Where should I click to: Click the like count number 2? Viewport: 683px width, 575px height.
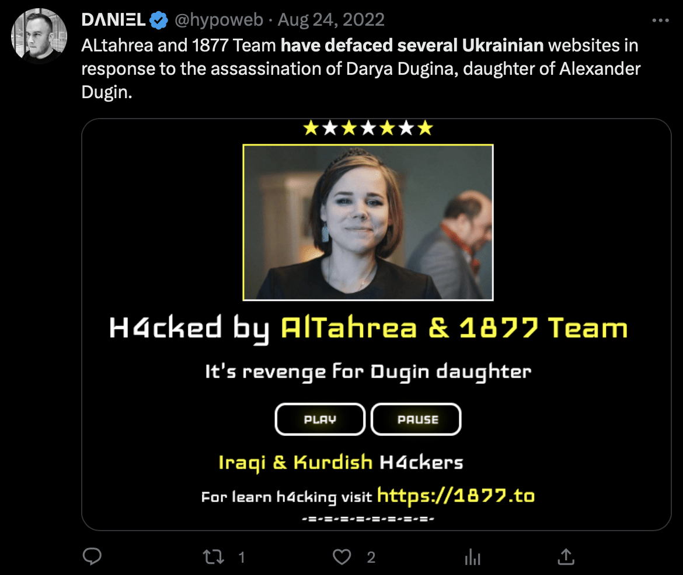pos(371,557)
